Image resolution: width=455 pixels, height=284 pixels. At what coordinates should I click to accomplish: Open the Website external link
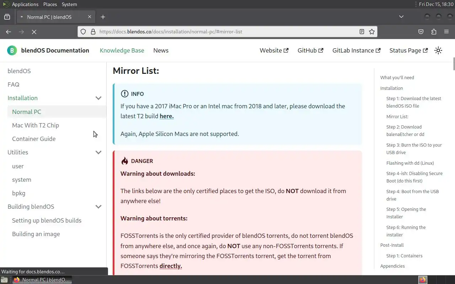pos(274,50)
